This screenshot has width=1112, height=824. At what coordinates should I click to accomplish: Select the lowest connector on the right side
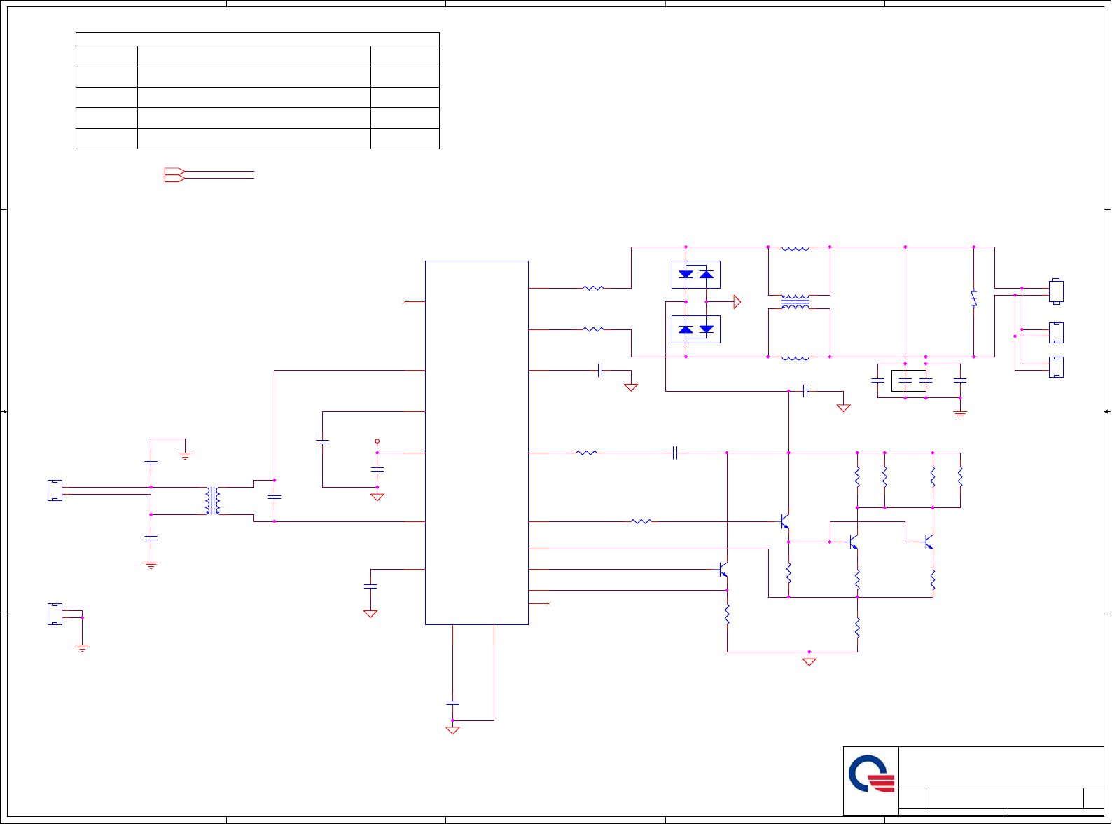(x=1056, y=367)
